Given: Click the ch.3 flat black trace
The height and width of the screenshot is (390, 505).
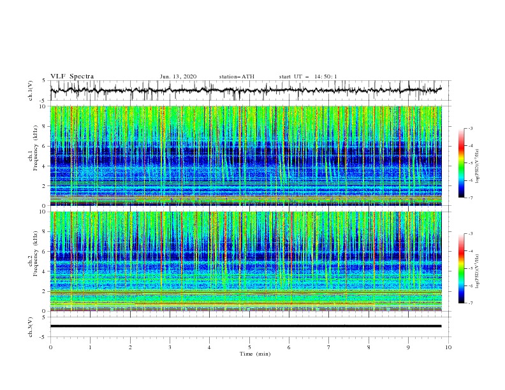Looking at the screenshot, I should (245, 326).
